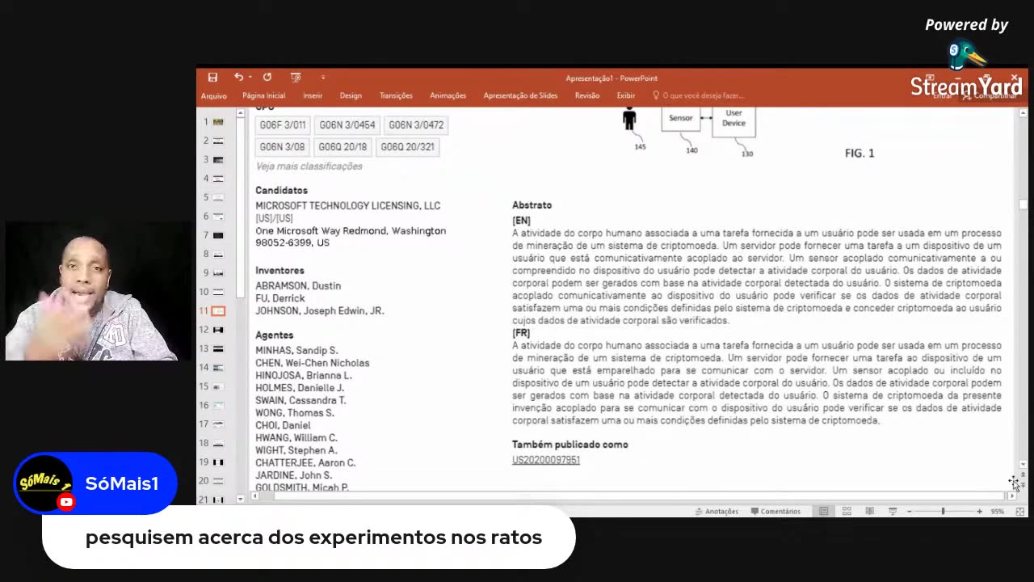Image resolution: width=1034 pixels, height=582 pixels.
Task: Click the 'O que você deseja fazer' search box
Action: tap(699, 95)
